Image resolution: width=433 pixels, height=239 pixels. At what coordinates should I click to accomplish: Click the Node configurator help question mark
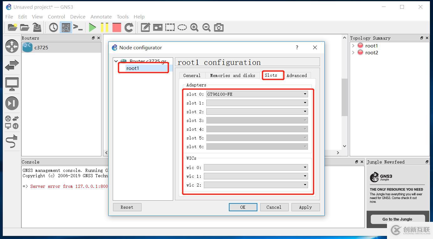pos(297,47)
